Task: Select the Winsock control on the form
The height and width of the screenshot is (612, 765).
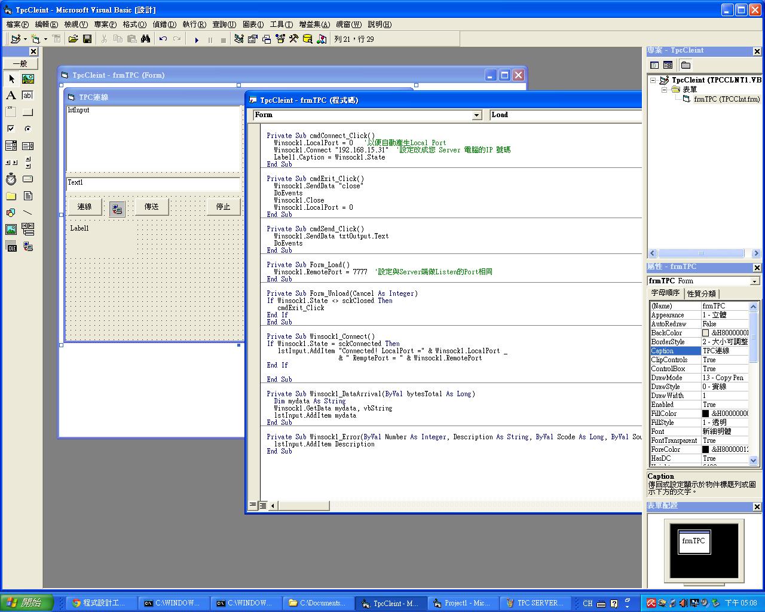Action: (x=117, y=209)
